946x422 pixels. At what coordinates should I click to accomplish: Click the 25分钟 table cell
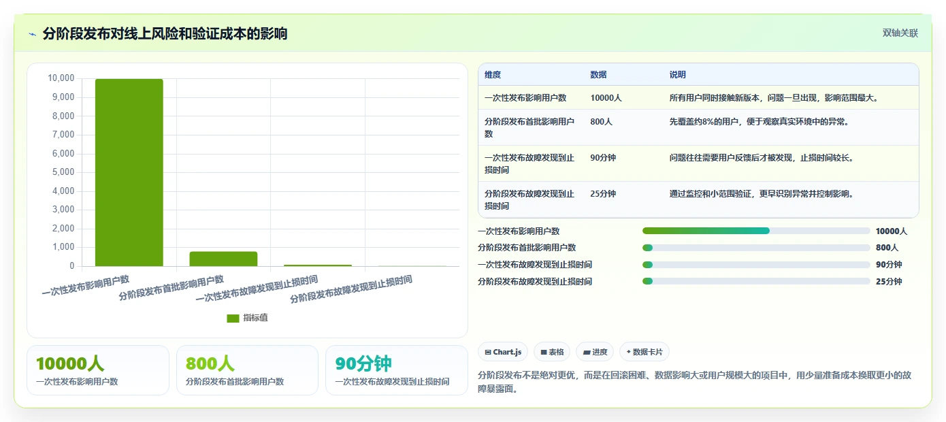tap(603, 194)
